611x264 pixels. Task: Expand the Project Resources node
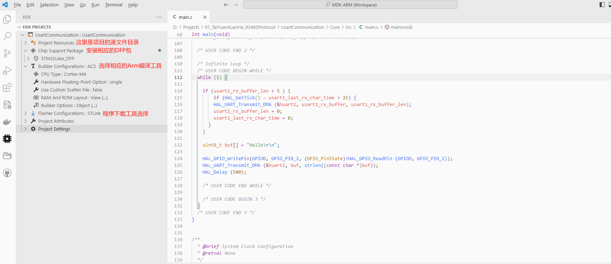click(x=25, y=43)
